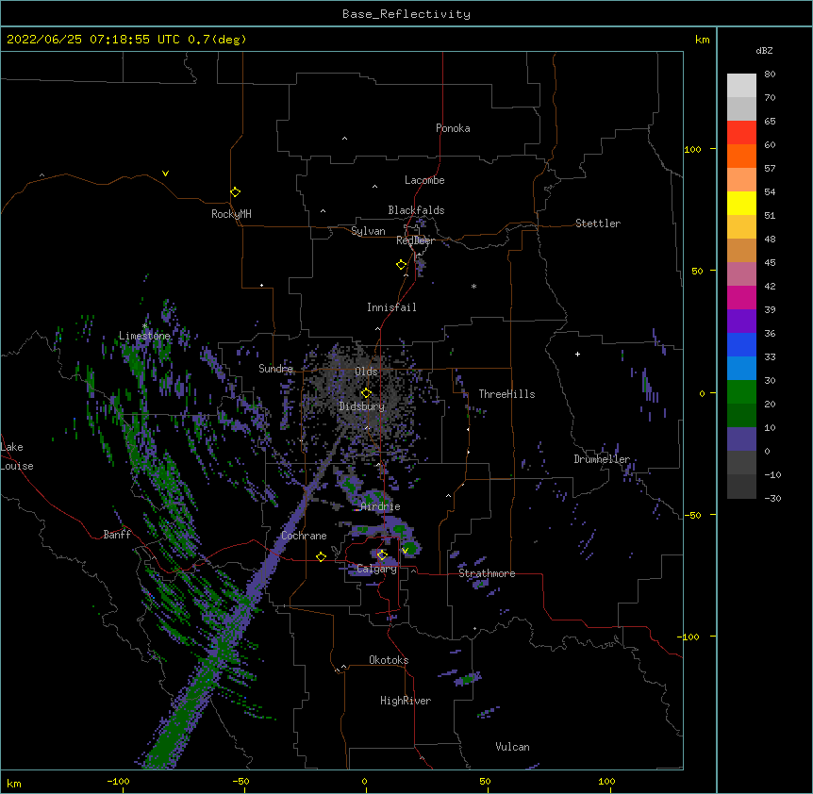Click the red 65 dBZ color swatch

click(x=741, y=132)
